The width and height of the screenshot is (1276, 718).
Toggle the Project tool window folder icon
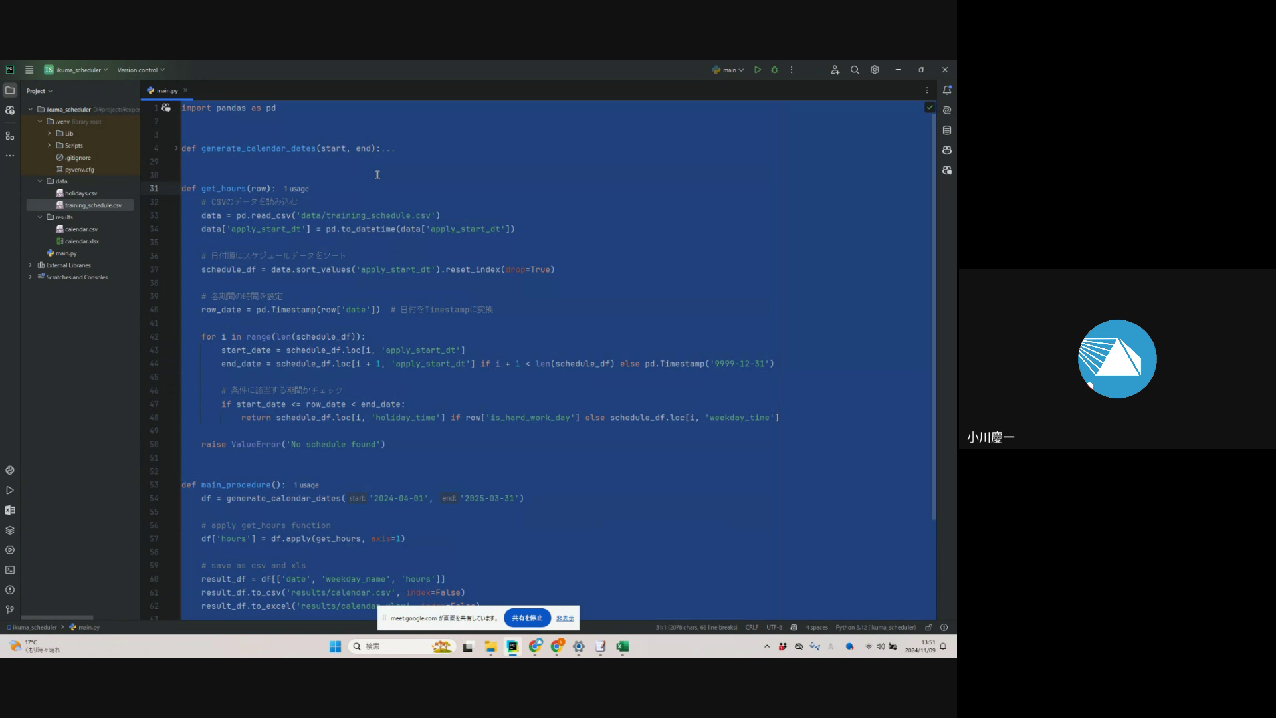click(x=10, y=90)
